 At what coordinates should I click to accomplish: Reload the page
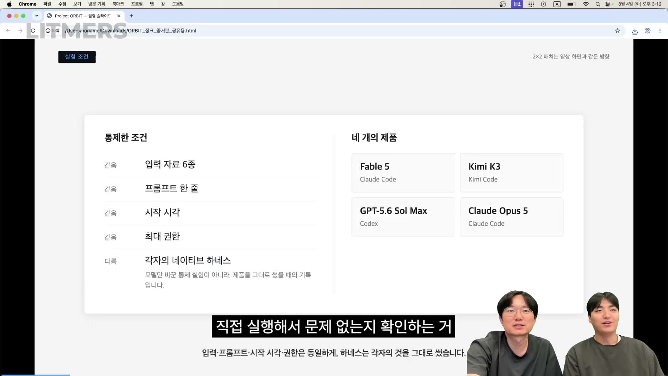(33, 31)
